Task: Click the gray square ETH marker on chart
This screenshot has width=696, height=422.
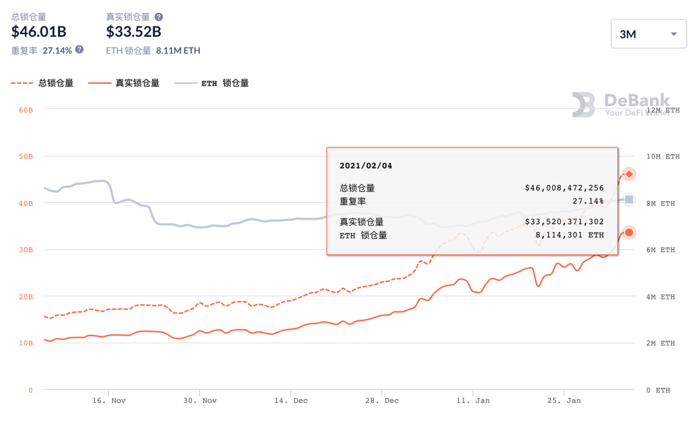Action: point(628,200)
